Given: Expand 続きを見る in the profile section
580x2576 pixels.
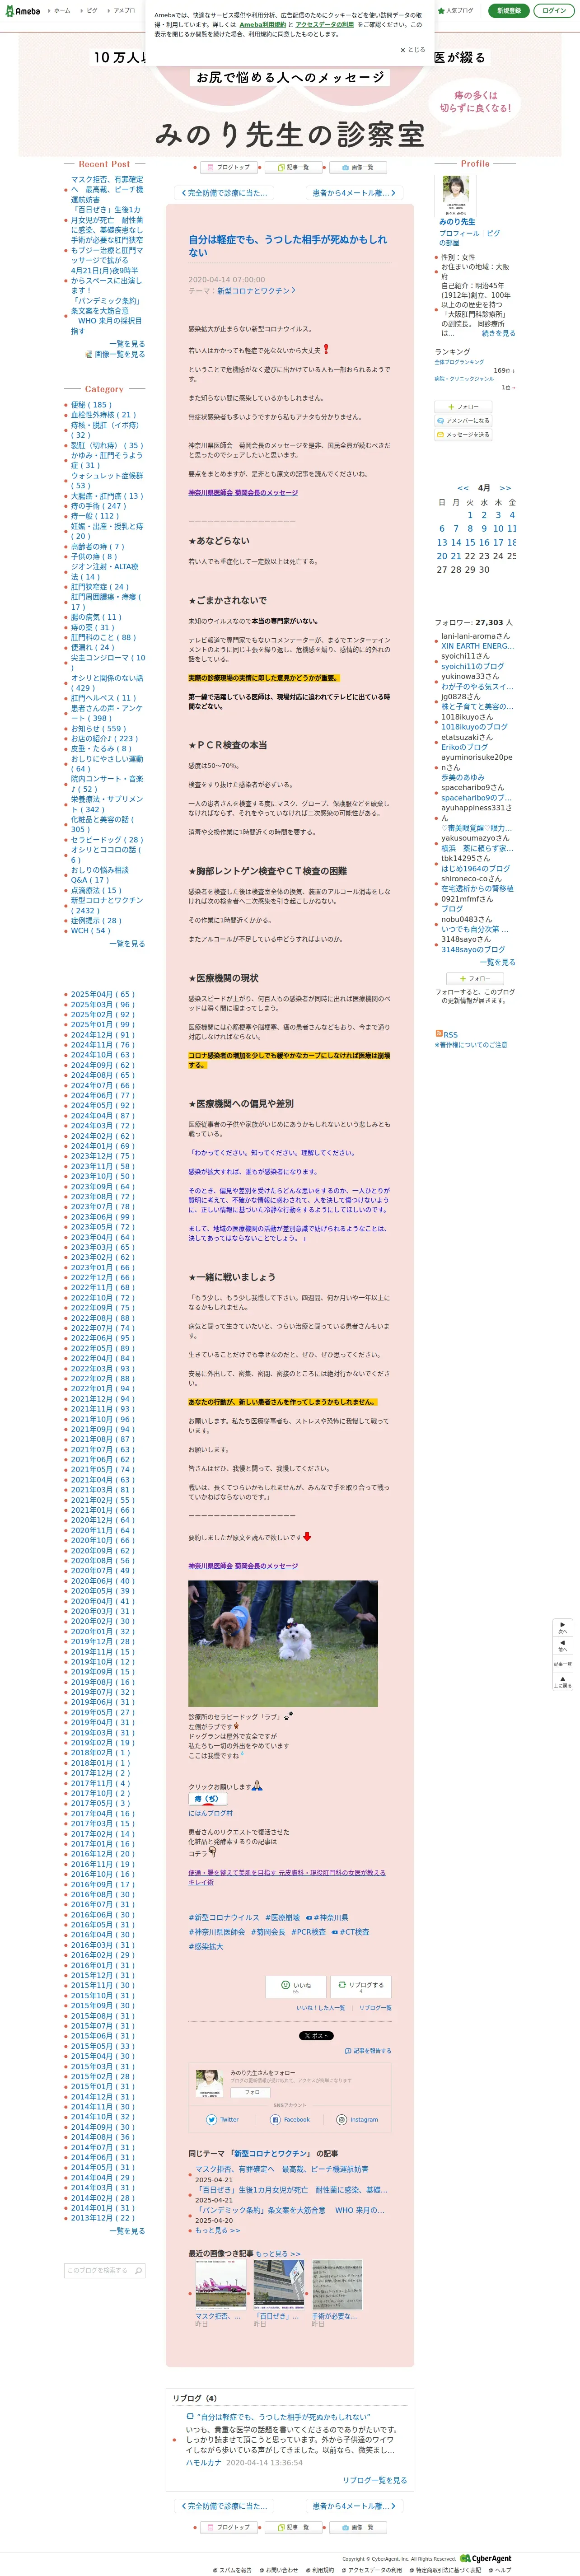Looking at the screenshot, I should point(499,333).
